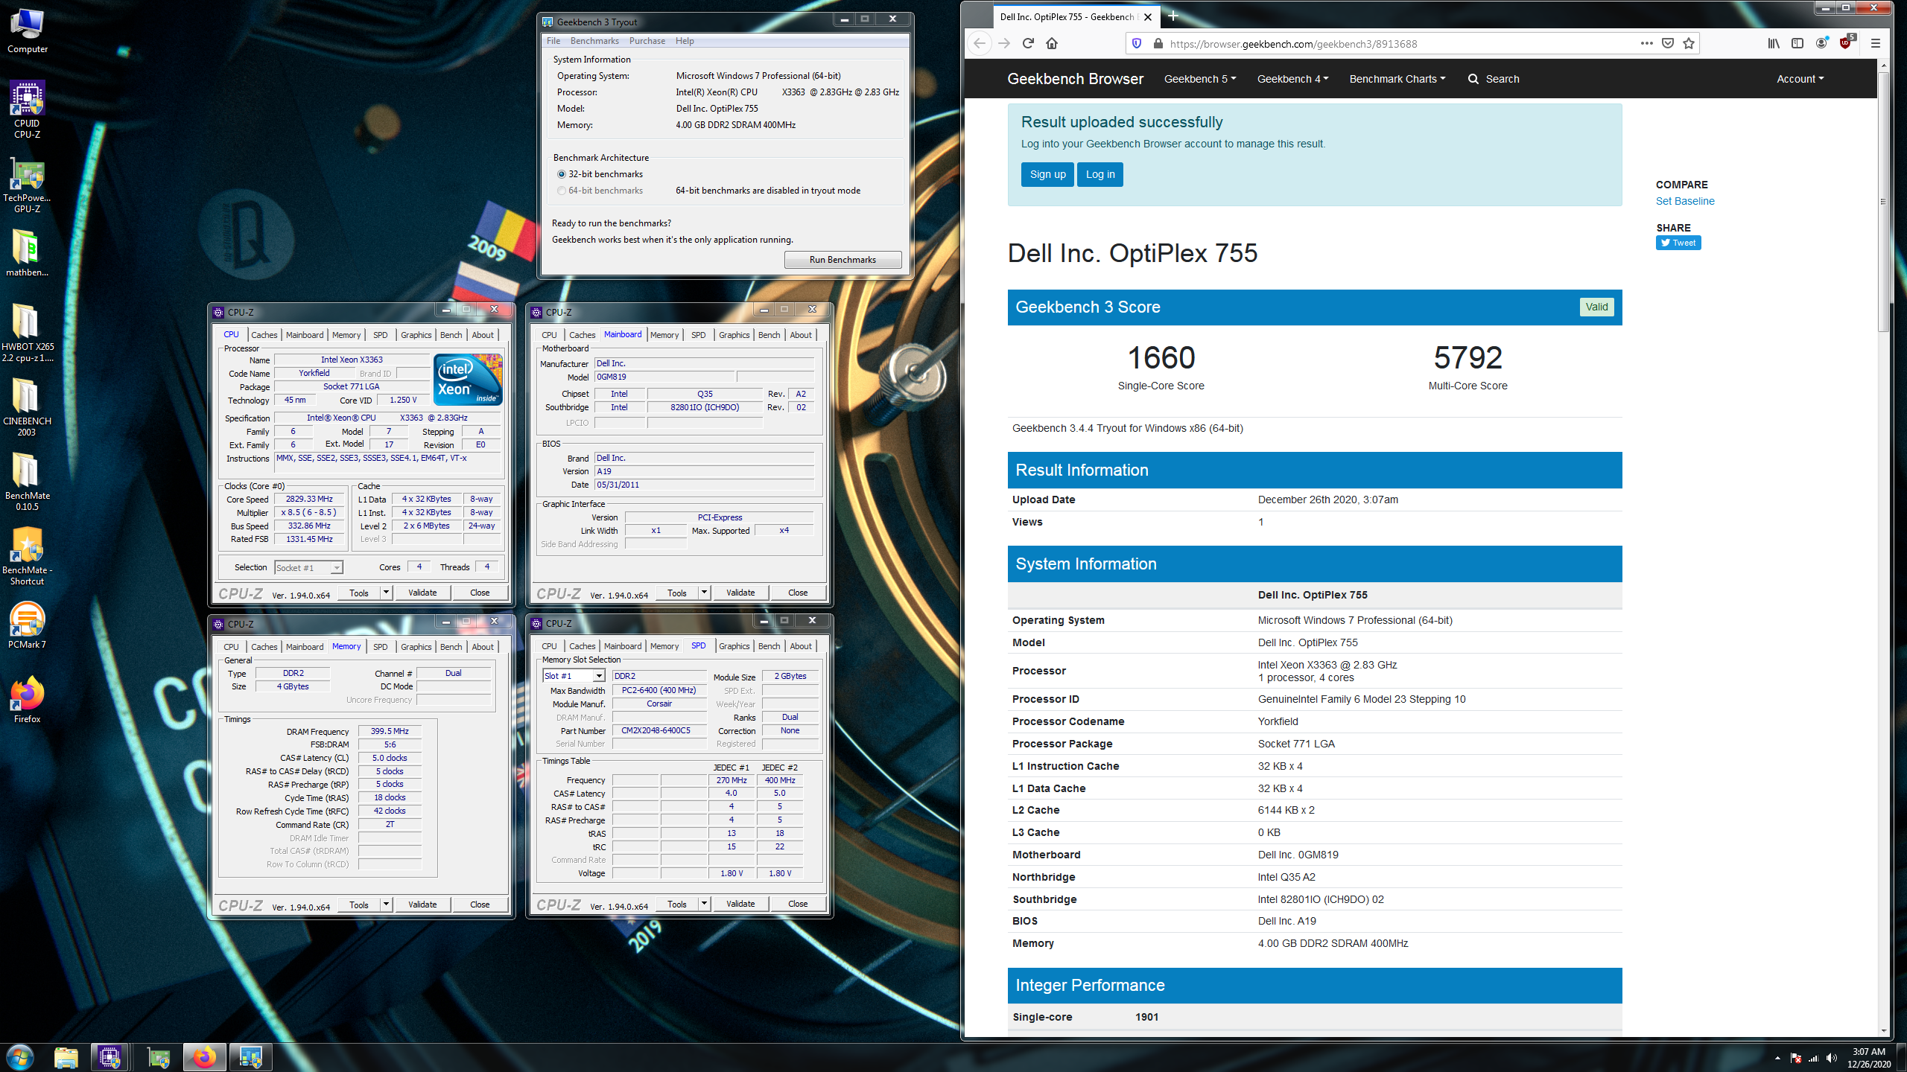Open the Geekbench File menu

point(553,41)
